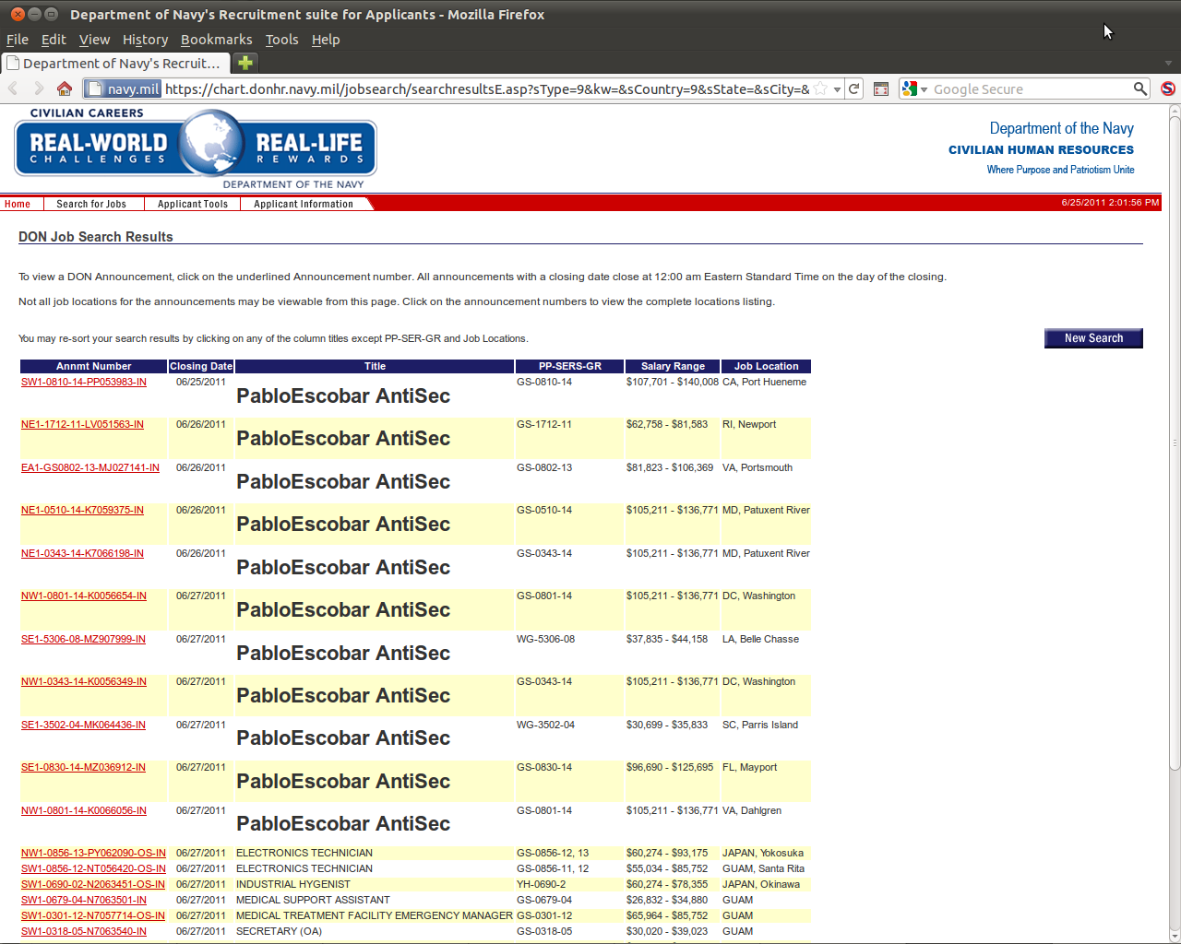Screen dimensions: 1181x944
Task: Bookmark this page with the star icon
Action: point(820,88)
